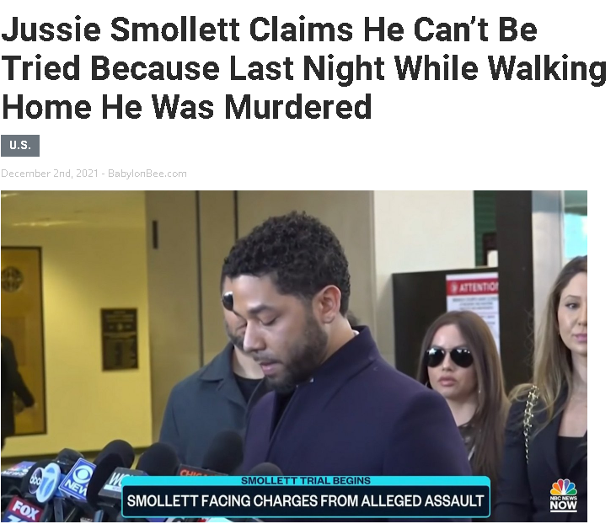The image size is (616, 524).
Task: Open the BabylonBee.com source link
Action: (147, 174)
